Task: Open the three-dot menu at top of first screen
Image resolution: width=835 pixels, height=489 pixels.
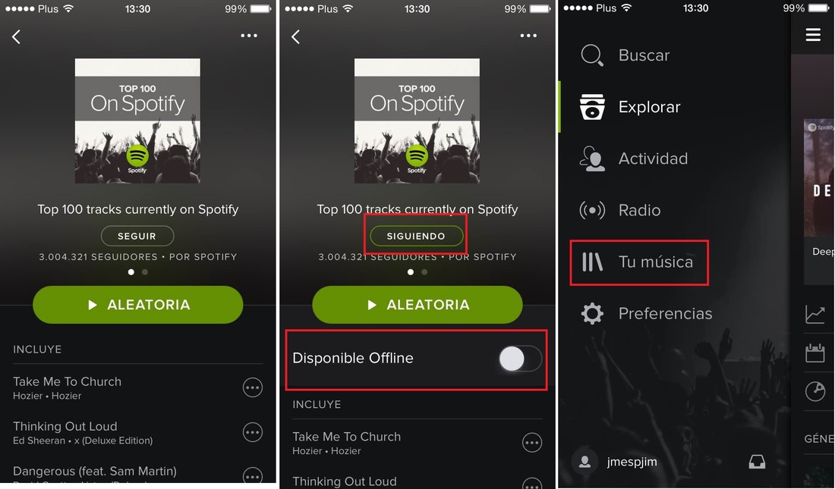Action: pyautogui.click(x=249, y=36)
